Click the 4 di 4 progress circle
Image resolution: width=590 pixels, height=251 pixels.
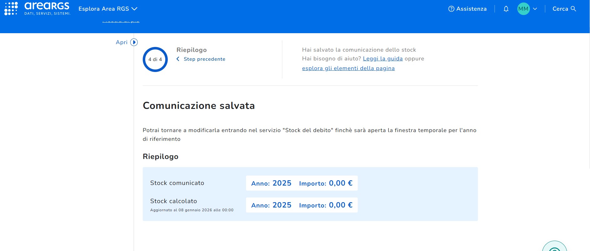click(155, 59)
